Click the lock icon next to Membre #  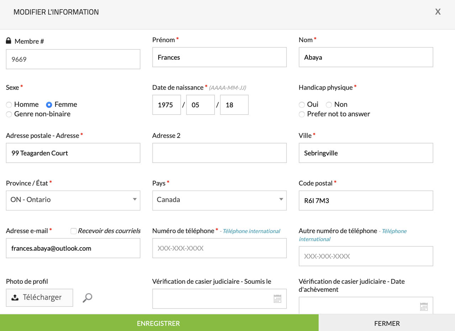pos(9,41)
